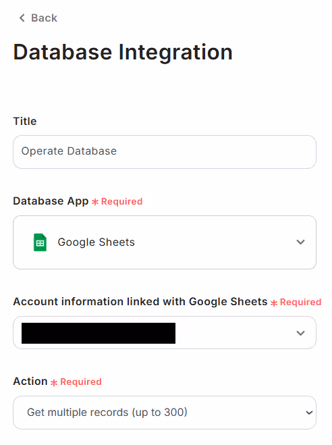This screenshot has height=445, width=332.
Task: Click the Title field label
Action: (25, 121)
